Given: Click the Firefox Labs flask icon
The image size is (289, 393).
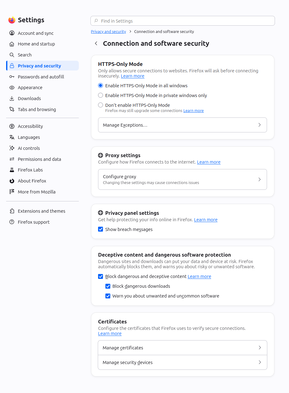Looking at the screenshot, I should [x=12, y=170].
